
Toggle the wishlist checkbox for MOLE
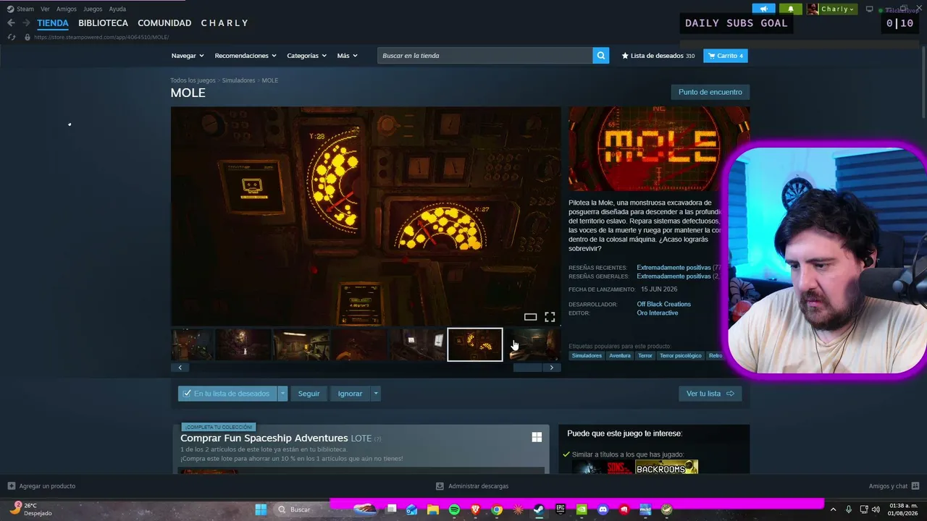pyautogui.click(x=187, y=394)
